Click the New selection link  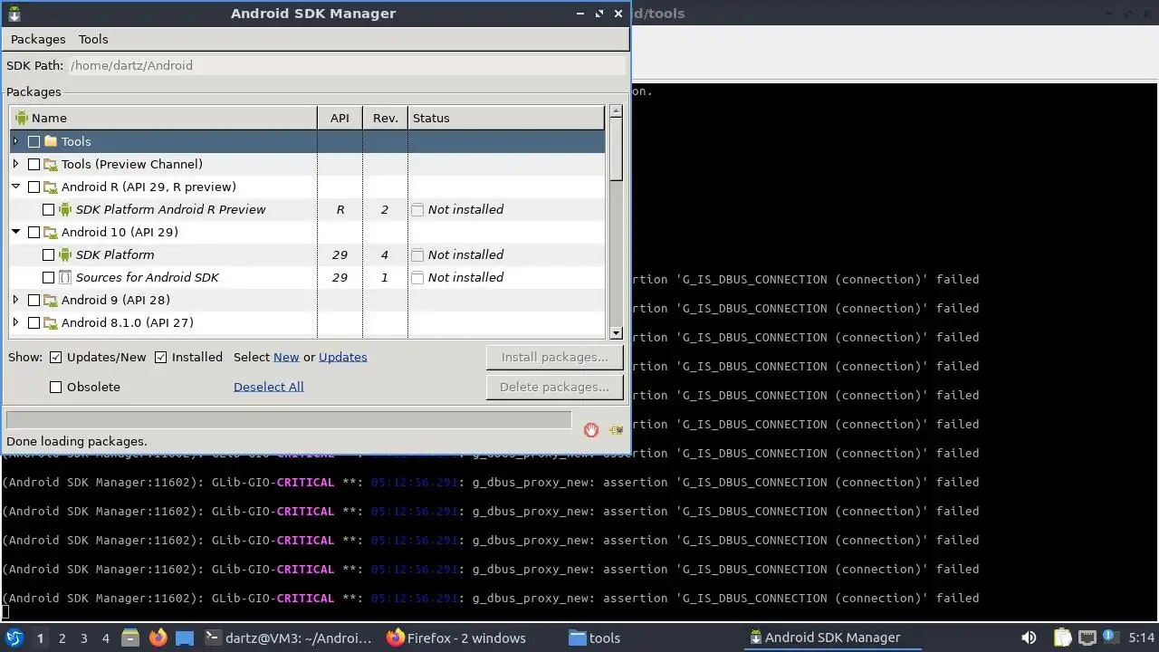coord(286,358)
